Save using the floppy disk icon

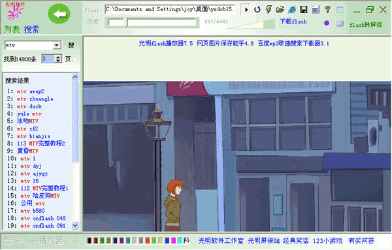pyautogui.click(x=304, y=10)
